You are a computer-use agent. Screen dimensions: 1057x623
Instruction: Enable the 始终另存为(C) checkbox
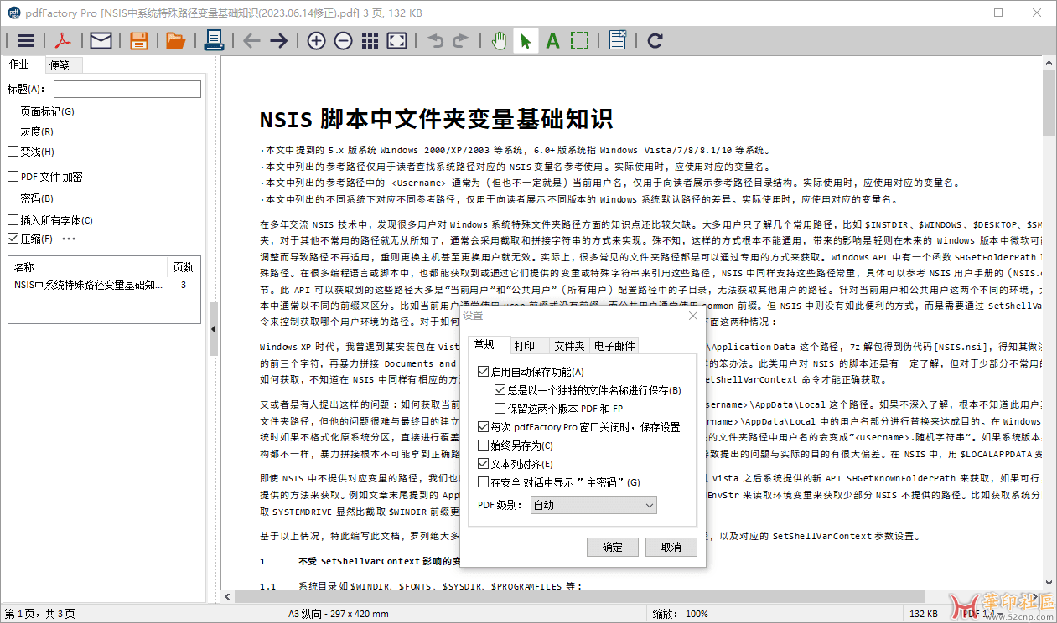click(482, 445)
